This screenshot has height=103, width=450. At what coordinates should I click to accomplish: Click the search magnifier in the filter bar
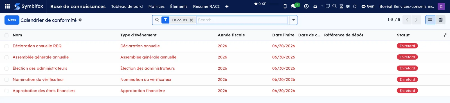coord(157,20)
